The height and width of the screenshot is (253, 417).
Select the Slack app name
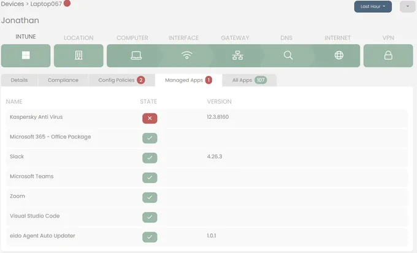tap(17, 157)
